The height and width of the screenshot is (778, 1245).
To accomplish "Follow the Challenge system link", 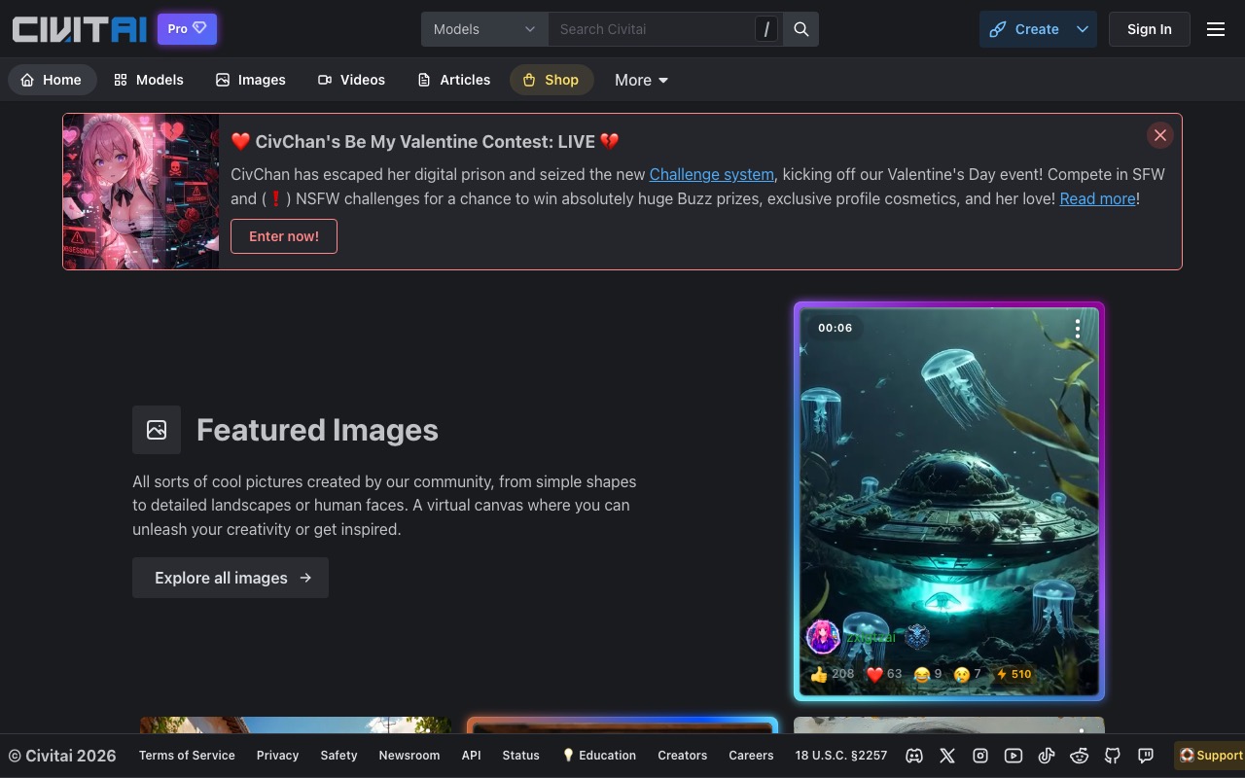I will click(711, 174).
